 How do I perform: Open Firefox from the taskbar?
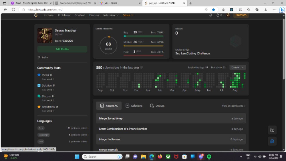click(160, 157)
